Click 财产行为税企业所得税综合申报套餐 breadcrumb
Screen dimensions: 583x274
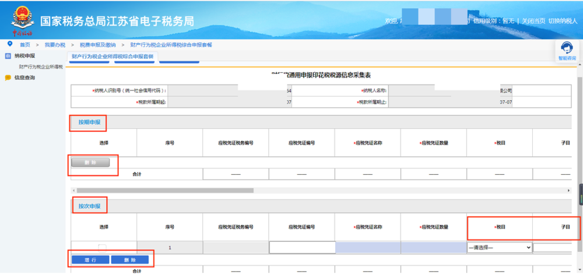(x=171, y=45)
